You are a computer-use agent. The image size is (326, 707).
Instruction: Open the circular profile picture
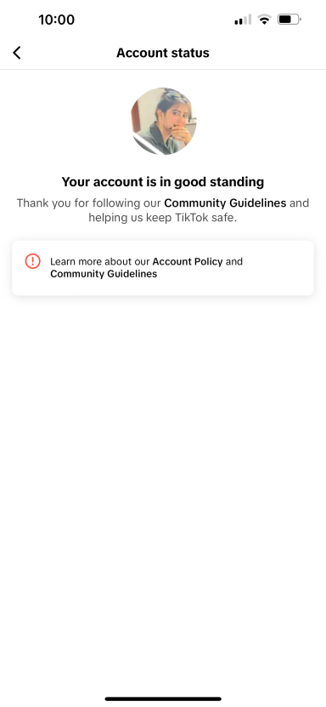click(163, 122)
